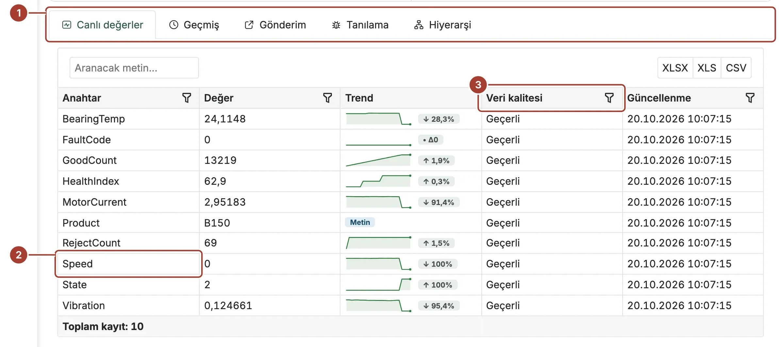The height and width of the screenshot is (347, 784).
Task: Click the value 13219 for GoodCount
Action: tap(220, 160)
